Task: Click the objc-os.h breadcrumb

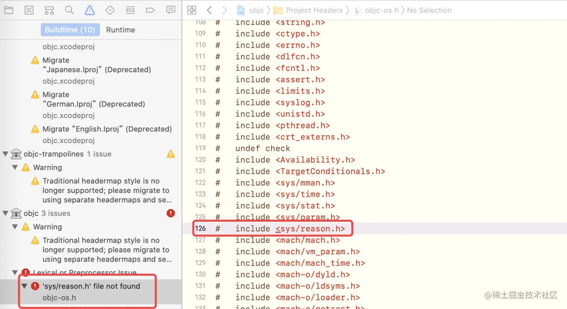Action: [x=376, y=10]
